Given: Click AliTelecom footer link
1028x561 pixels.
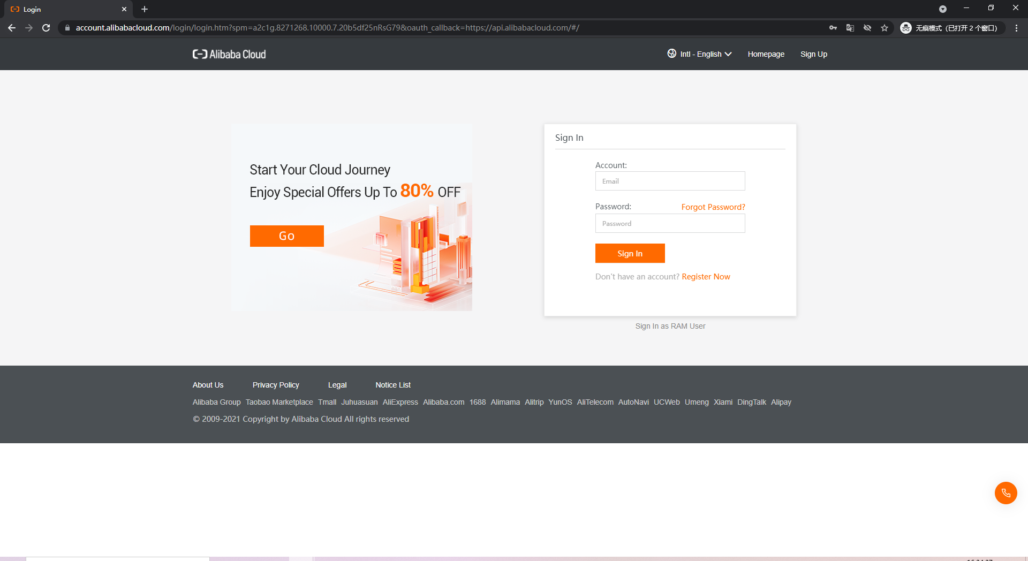Looking at the screenshot, I should [595, 402].
